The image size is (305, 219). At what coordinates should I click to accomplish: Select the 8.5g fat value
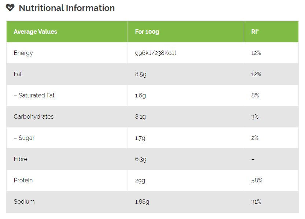140,74
